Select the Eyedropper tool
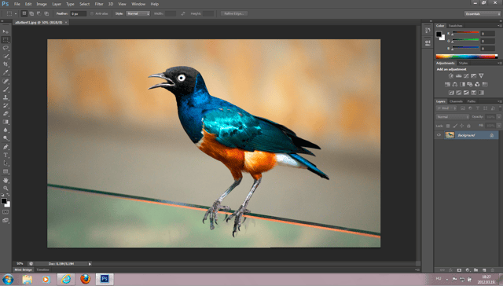This screenshot has height=286, width=503. pos(6,72)
